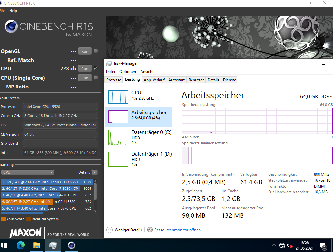Select Datenträger 1 (D:) graph
333x252 pixels.
tap(118, 159)
